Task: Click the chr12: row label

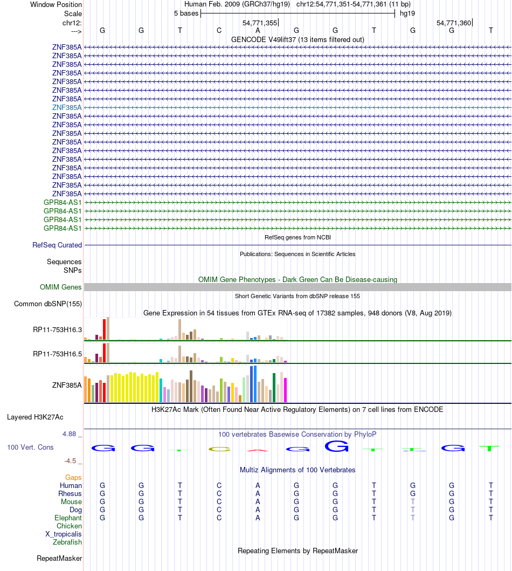Action: pos(72,23)
